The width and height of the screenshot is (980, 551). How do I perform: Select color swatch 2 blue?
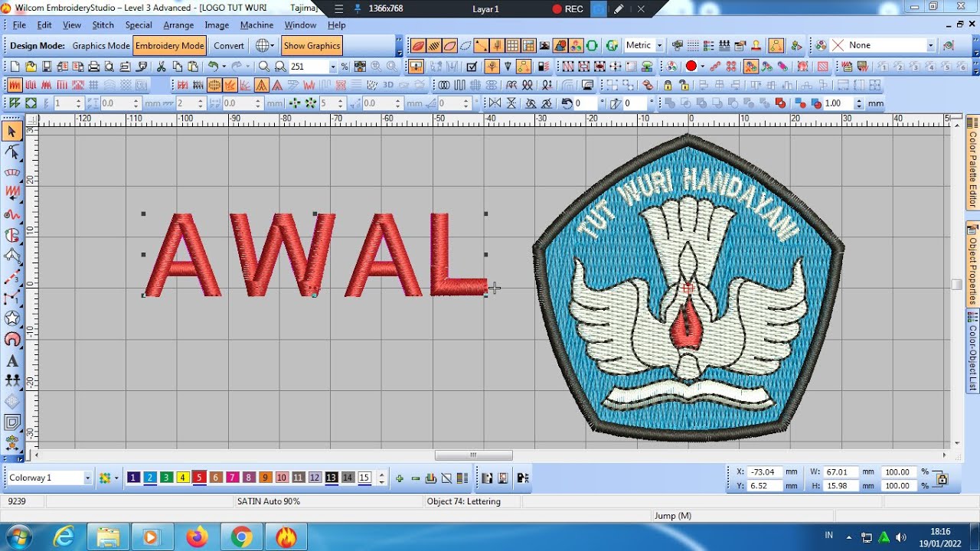pos(150,478)
